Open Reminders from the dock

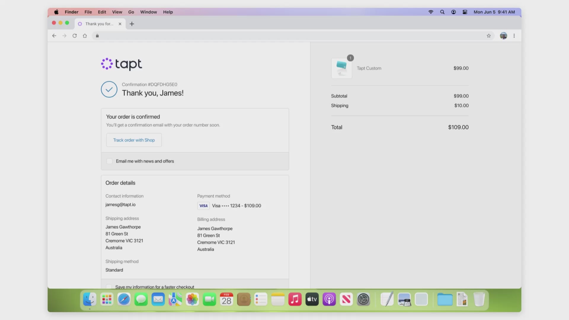(x=261, y=299)
